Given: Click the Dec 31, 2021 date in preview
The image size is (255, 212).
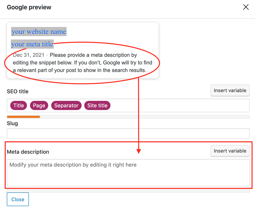Looking at the screenshot, I should [28, 55].
